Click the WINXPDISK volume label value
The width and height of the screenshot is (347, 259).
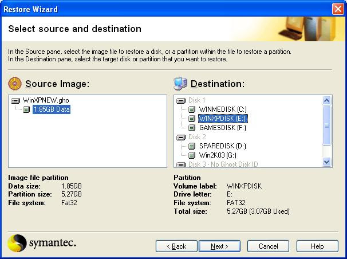coord(245,186)
